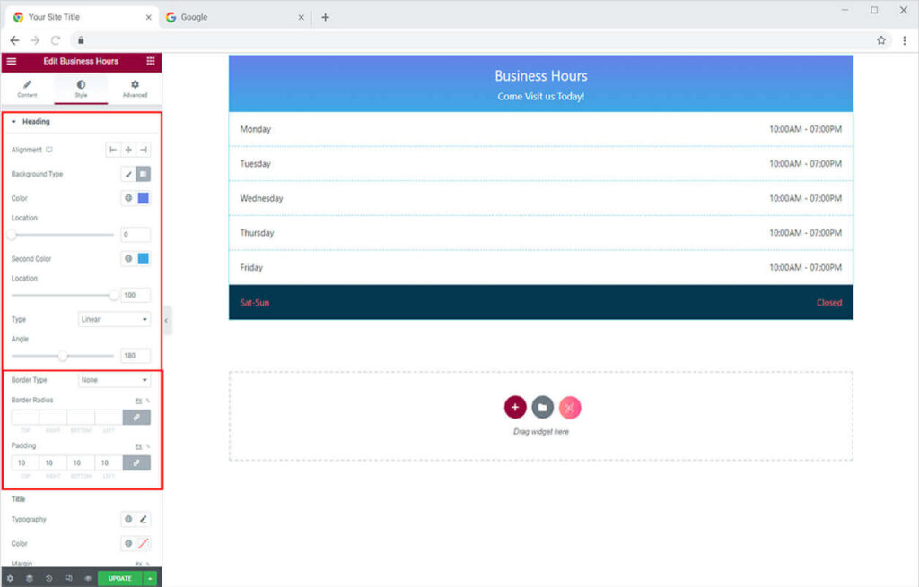Open the widgets grid panel icon
919x587 pixels.
click(x=150, y=61)
